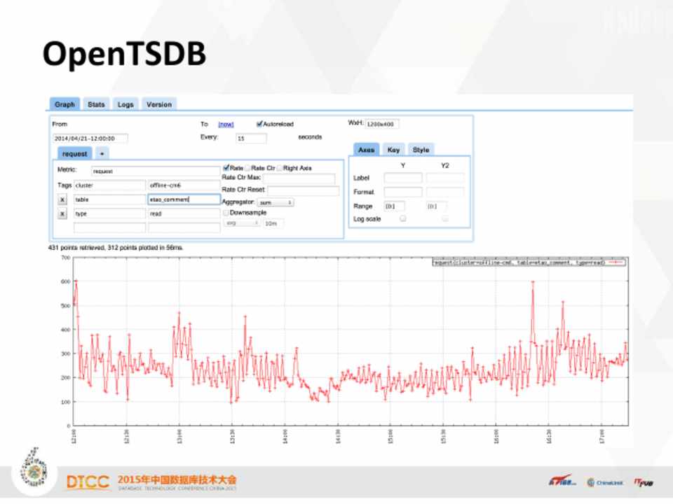Open the downsample avg function dropdown

pyautogui.click(x=242, y=223)
